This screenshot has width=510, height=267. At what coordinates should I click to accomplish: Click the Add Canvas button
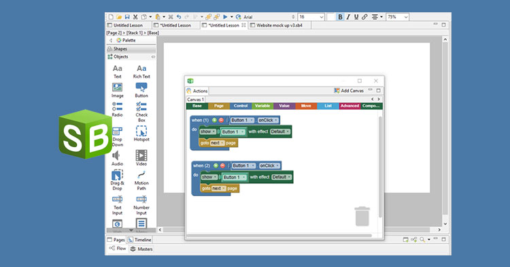pos(349,91)
